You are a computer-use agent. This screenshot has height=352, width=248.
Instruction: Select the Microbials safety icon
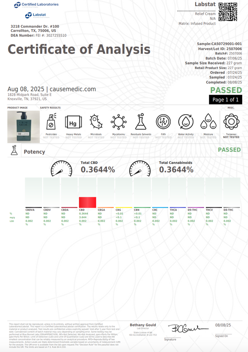click(95, 122)
